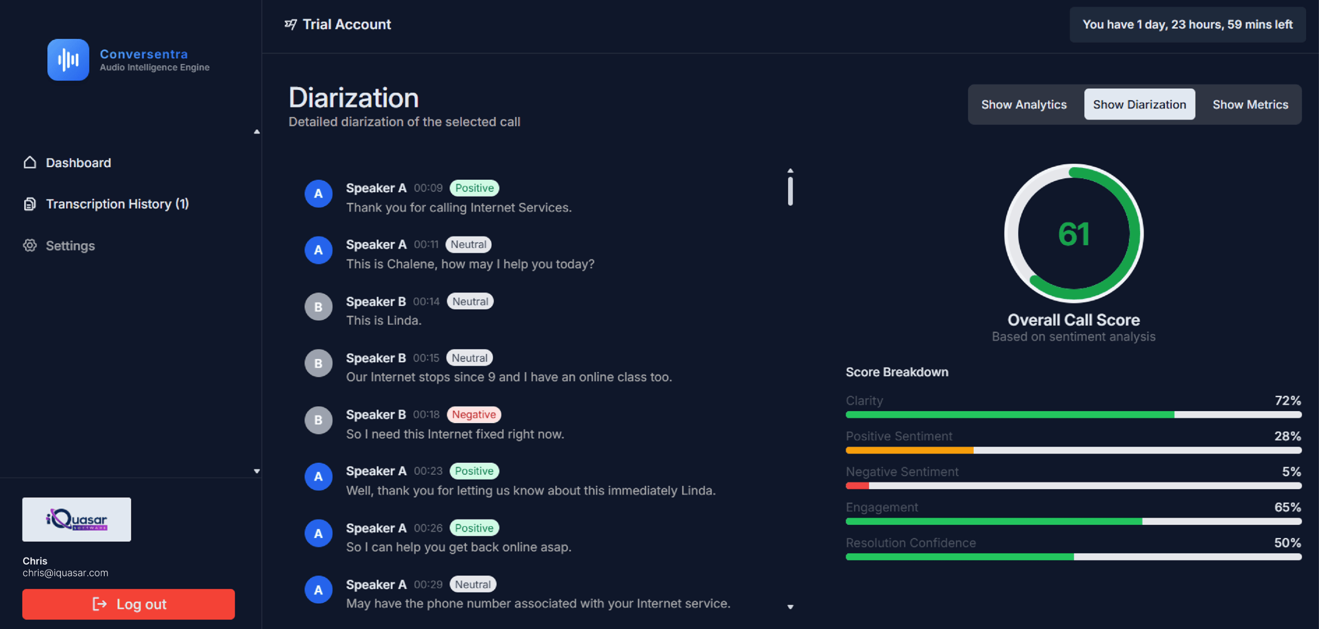Click the Conversentra waveform logo icon
The image size is (1319, 629).
pos(68,60)
